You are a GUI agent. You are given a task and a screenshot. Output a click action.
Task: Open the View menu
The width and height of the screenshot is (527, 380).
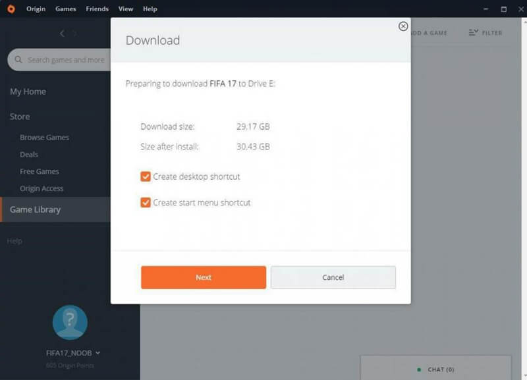(x=126, y=9)
